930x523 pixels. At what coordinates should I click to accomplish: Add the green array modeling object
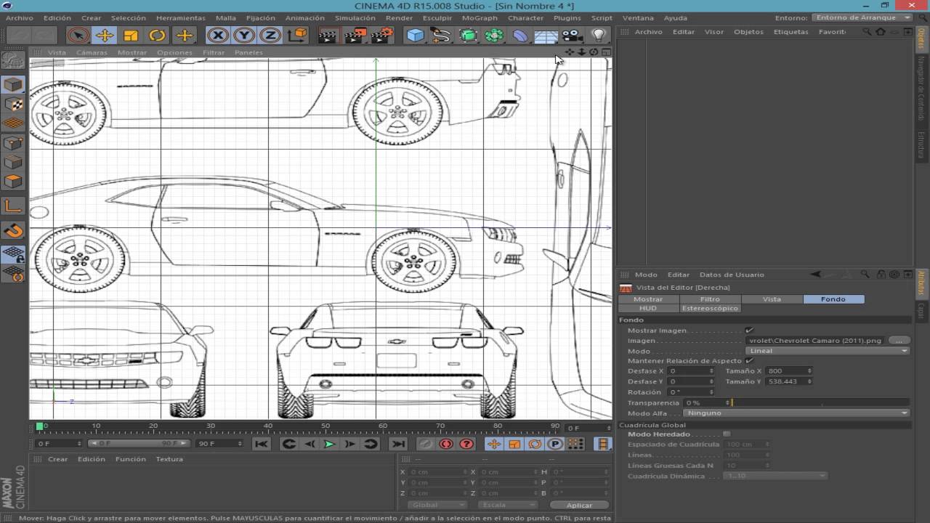pyautogui.click(x=494, y=35)
